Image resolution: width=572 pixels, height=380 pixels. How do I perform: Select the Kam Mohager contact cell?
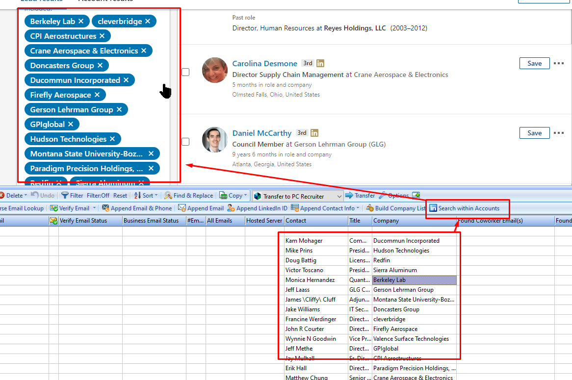click(x=316, y=241)
